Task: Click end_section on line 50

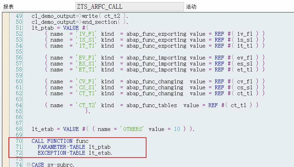Action: 99,22
